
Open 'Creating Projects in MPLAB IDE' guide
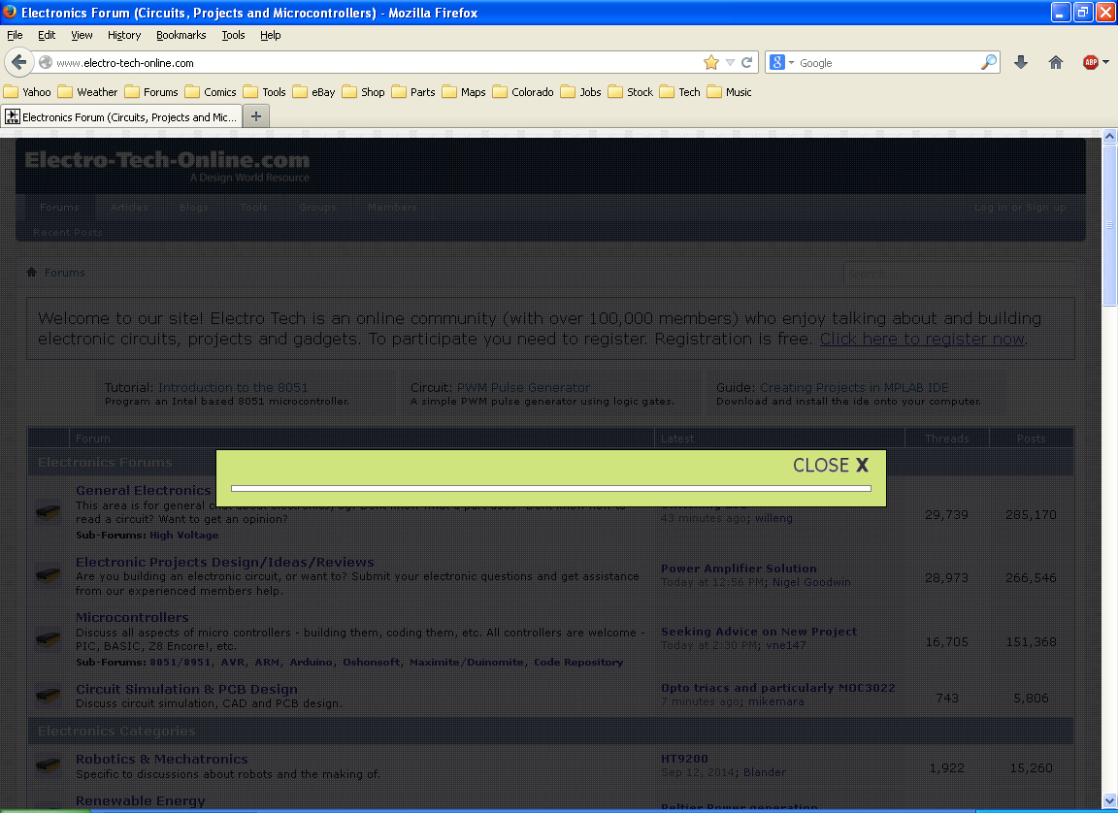pyautogui.click(x=854, y=388)
